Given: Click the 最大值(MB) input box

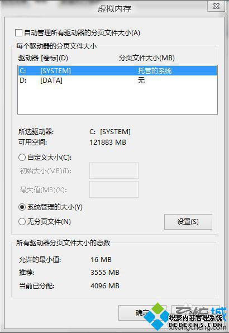Looking at the screenshot, I should coord(114,189).
